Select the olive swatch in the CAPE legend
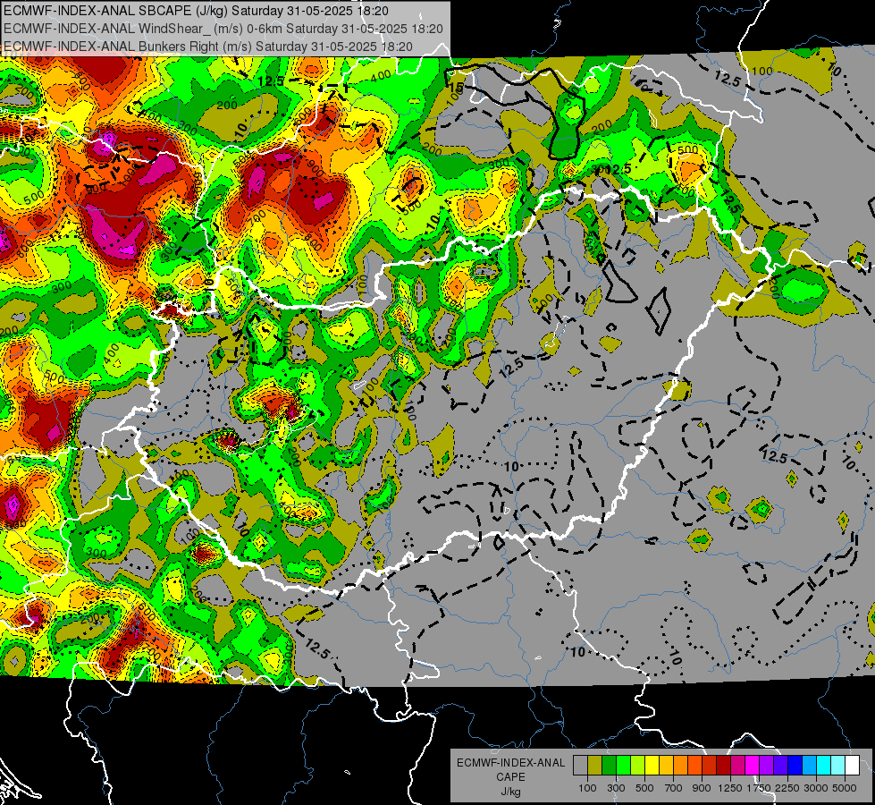Image resolution: width=875 pixels, height=805 pixels. (595, 766)
